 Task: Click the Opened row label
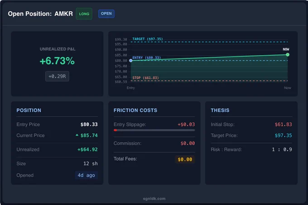pyautogui.click(x=25, y=175)
